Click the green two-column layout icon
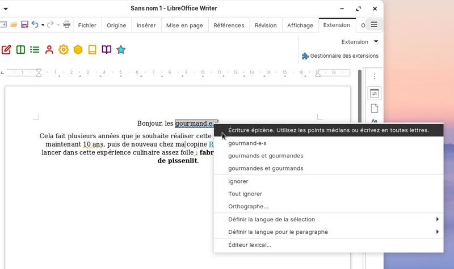Viewport: 454px width, 269px height. click(x=20, y=50)
